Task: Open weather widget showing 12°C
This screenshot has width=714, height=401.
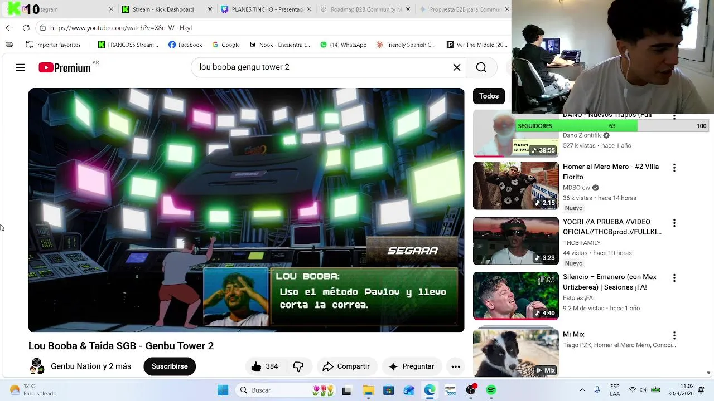Action: pyautogui.click(x=33, y=390)
